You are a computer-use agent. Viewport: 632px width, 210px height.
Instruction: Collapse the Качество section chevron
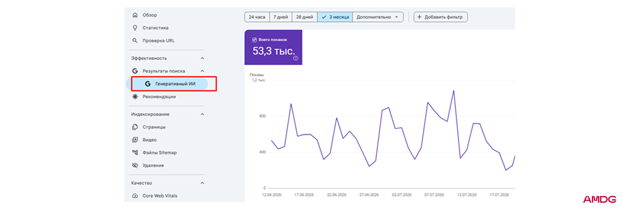pos(202,183)
